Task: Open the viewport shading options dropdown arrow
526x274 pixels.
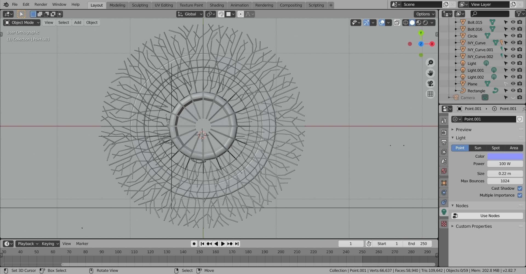Action: pyautogui.click(x=432, y=23)
